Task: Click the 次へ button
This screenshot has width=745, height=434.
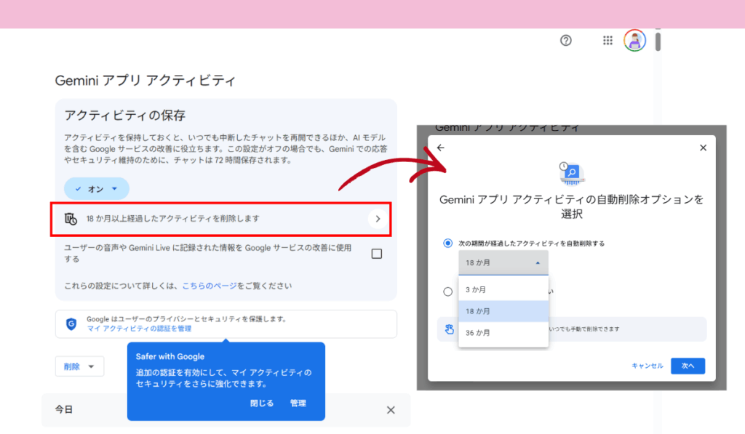Action: (x=688, y=366)
